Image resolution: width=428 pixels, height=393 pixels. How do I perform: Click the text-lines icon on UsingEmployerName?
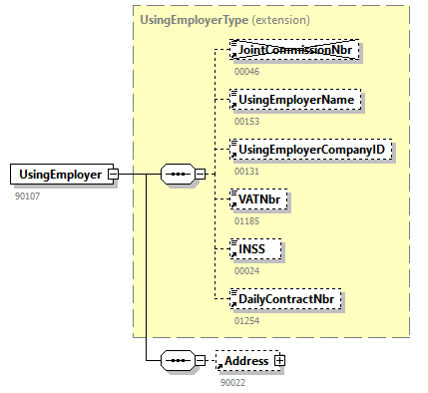pyautogui.click(x=234, y=93)
